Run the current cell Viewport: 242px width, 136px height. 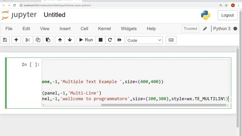tap(86, 40)
